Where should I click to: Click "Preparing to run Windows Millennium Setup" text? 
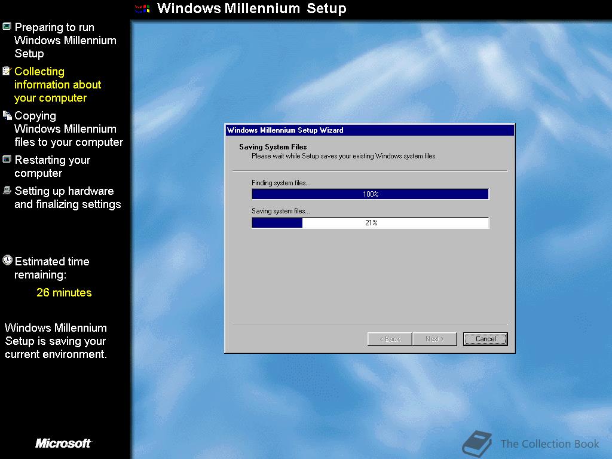click(x=65, y=40)
